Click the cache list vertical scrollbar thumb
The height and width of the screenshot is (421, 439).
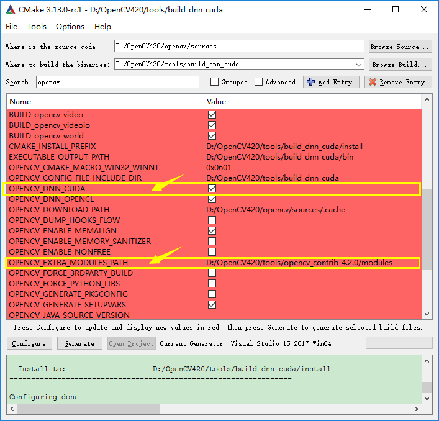tap(427, 230)
